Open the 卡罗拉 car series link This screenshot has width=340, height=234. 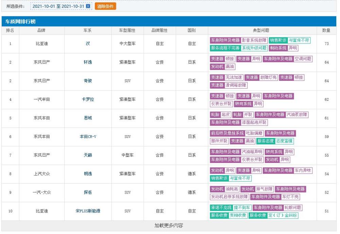click(88, 100)
